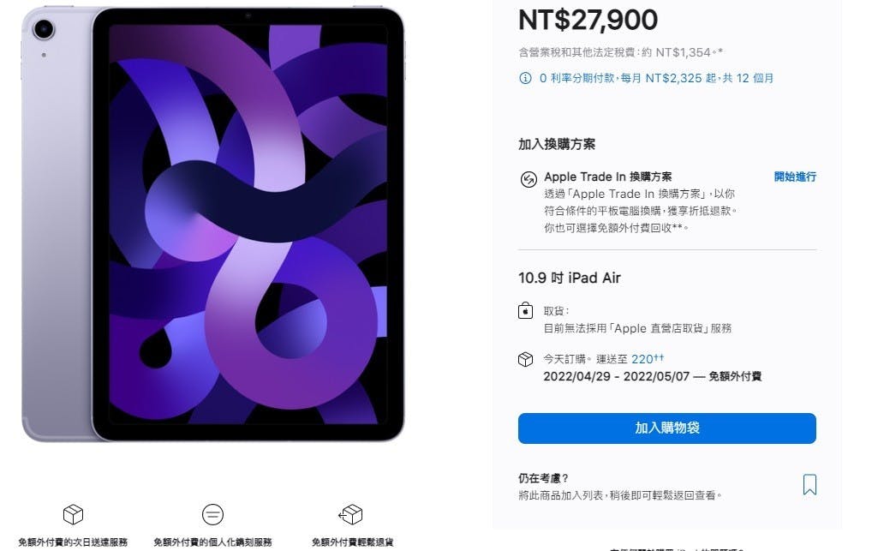Click the free next-day delivery label
The width and height of the screenshot is (872, 551).
coord(73,542)
